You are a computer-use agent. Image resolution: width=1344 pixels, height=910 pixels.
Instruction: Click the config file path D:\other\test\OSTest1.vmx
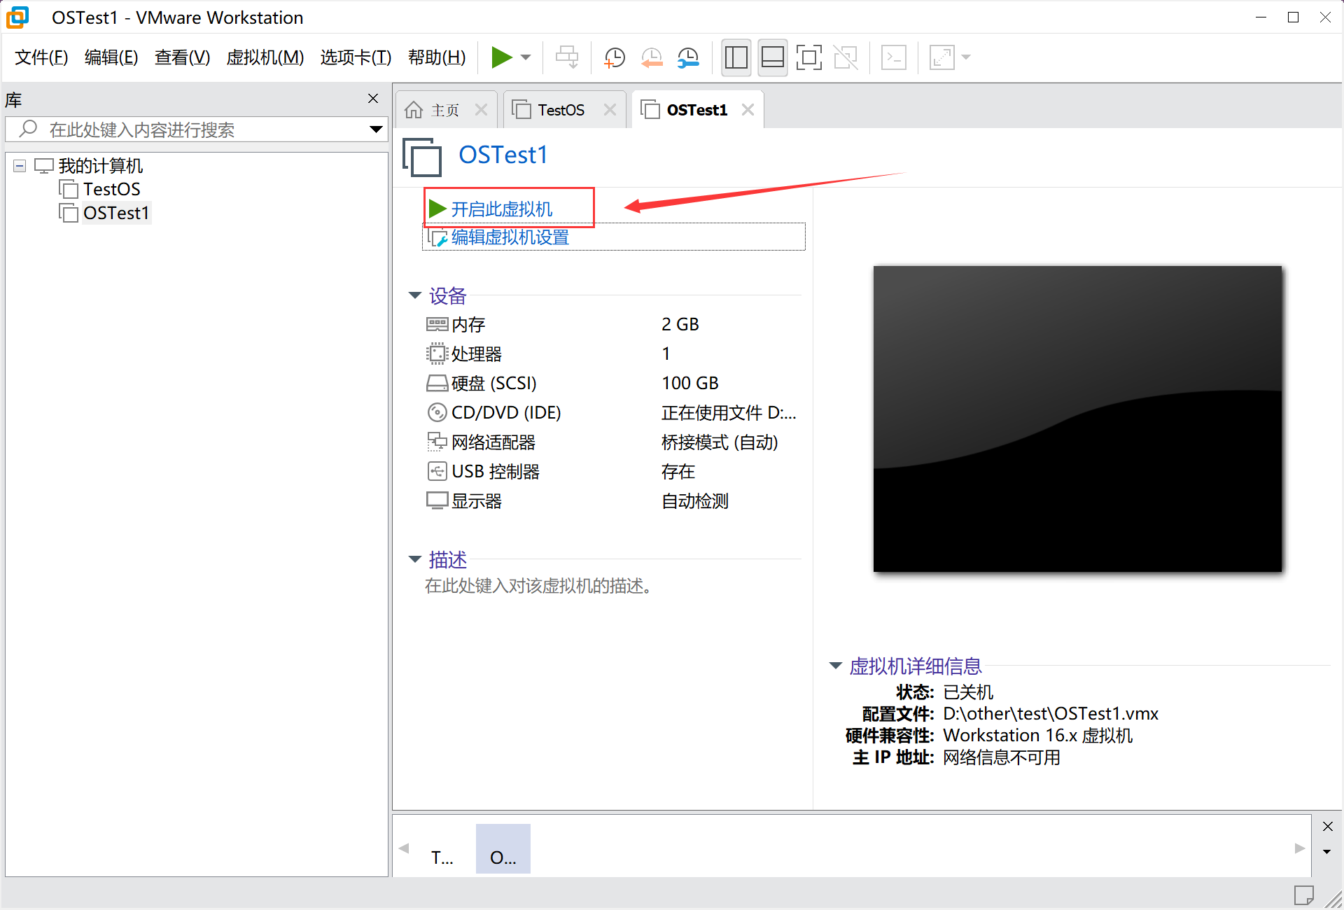[1051, 713]
